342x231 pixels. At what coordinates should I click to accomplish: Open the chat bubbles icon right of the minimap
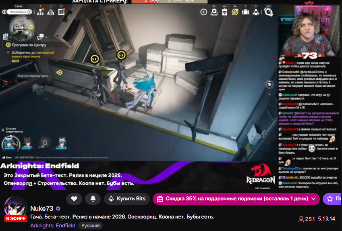pos(41,37)
